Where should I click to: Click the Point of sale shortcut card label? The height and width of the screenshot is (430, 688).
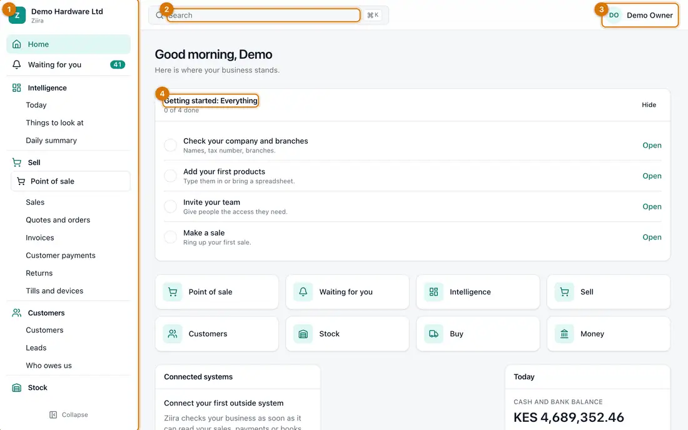[211, 292]
